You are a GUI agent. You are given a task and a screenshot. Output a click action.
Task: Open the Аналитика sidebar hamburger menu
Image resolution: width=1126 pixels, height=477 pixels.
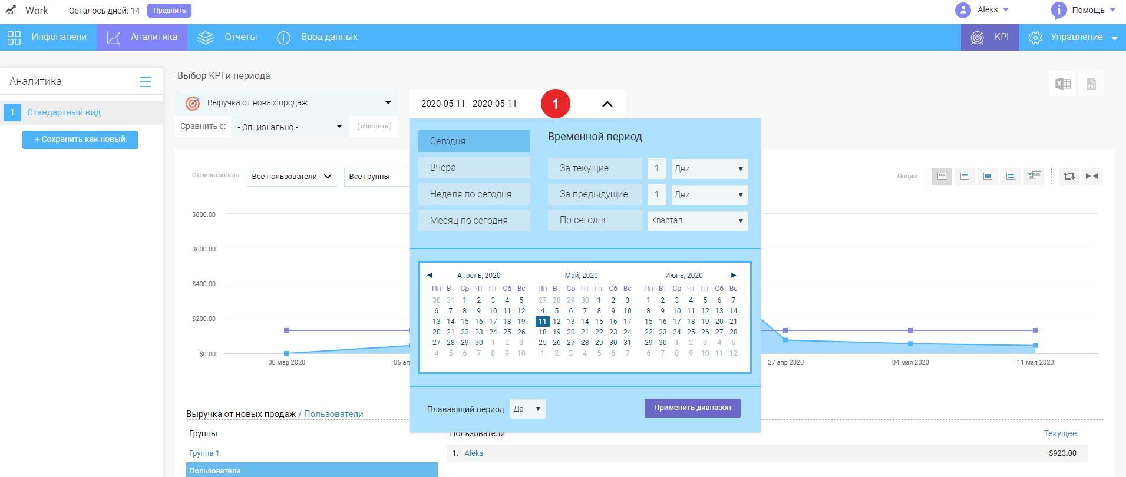[145, 82]
